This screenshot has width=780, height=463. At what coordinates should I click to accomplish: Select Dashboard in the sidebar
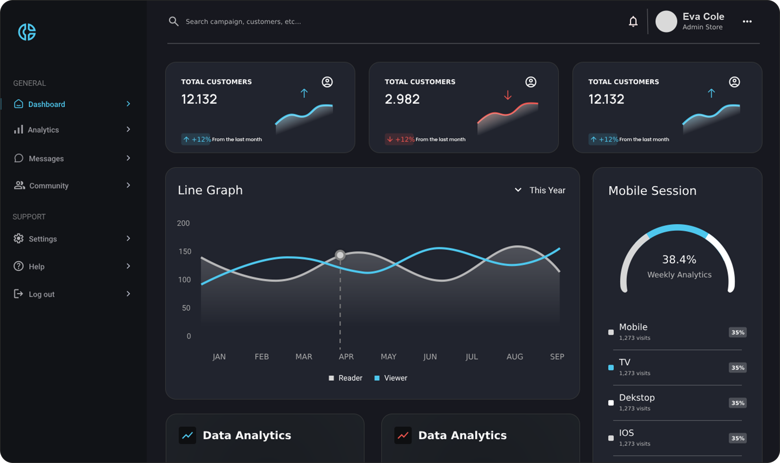coord(46,104)
